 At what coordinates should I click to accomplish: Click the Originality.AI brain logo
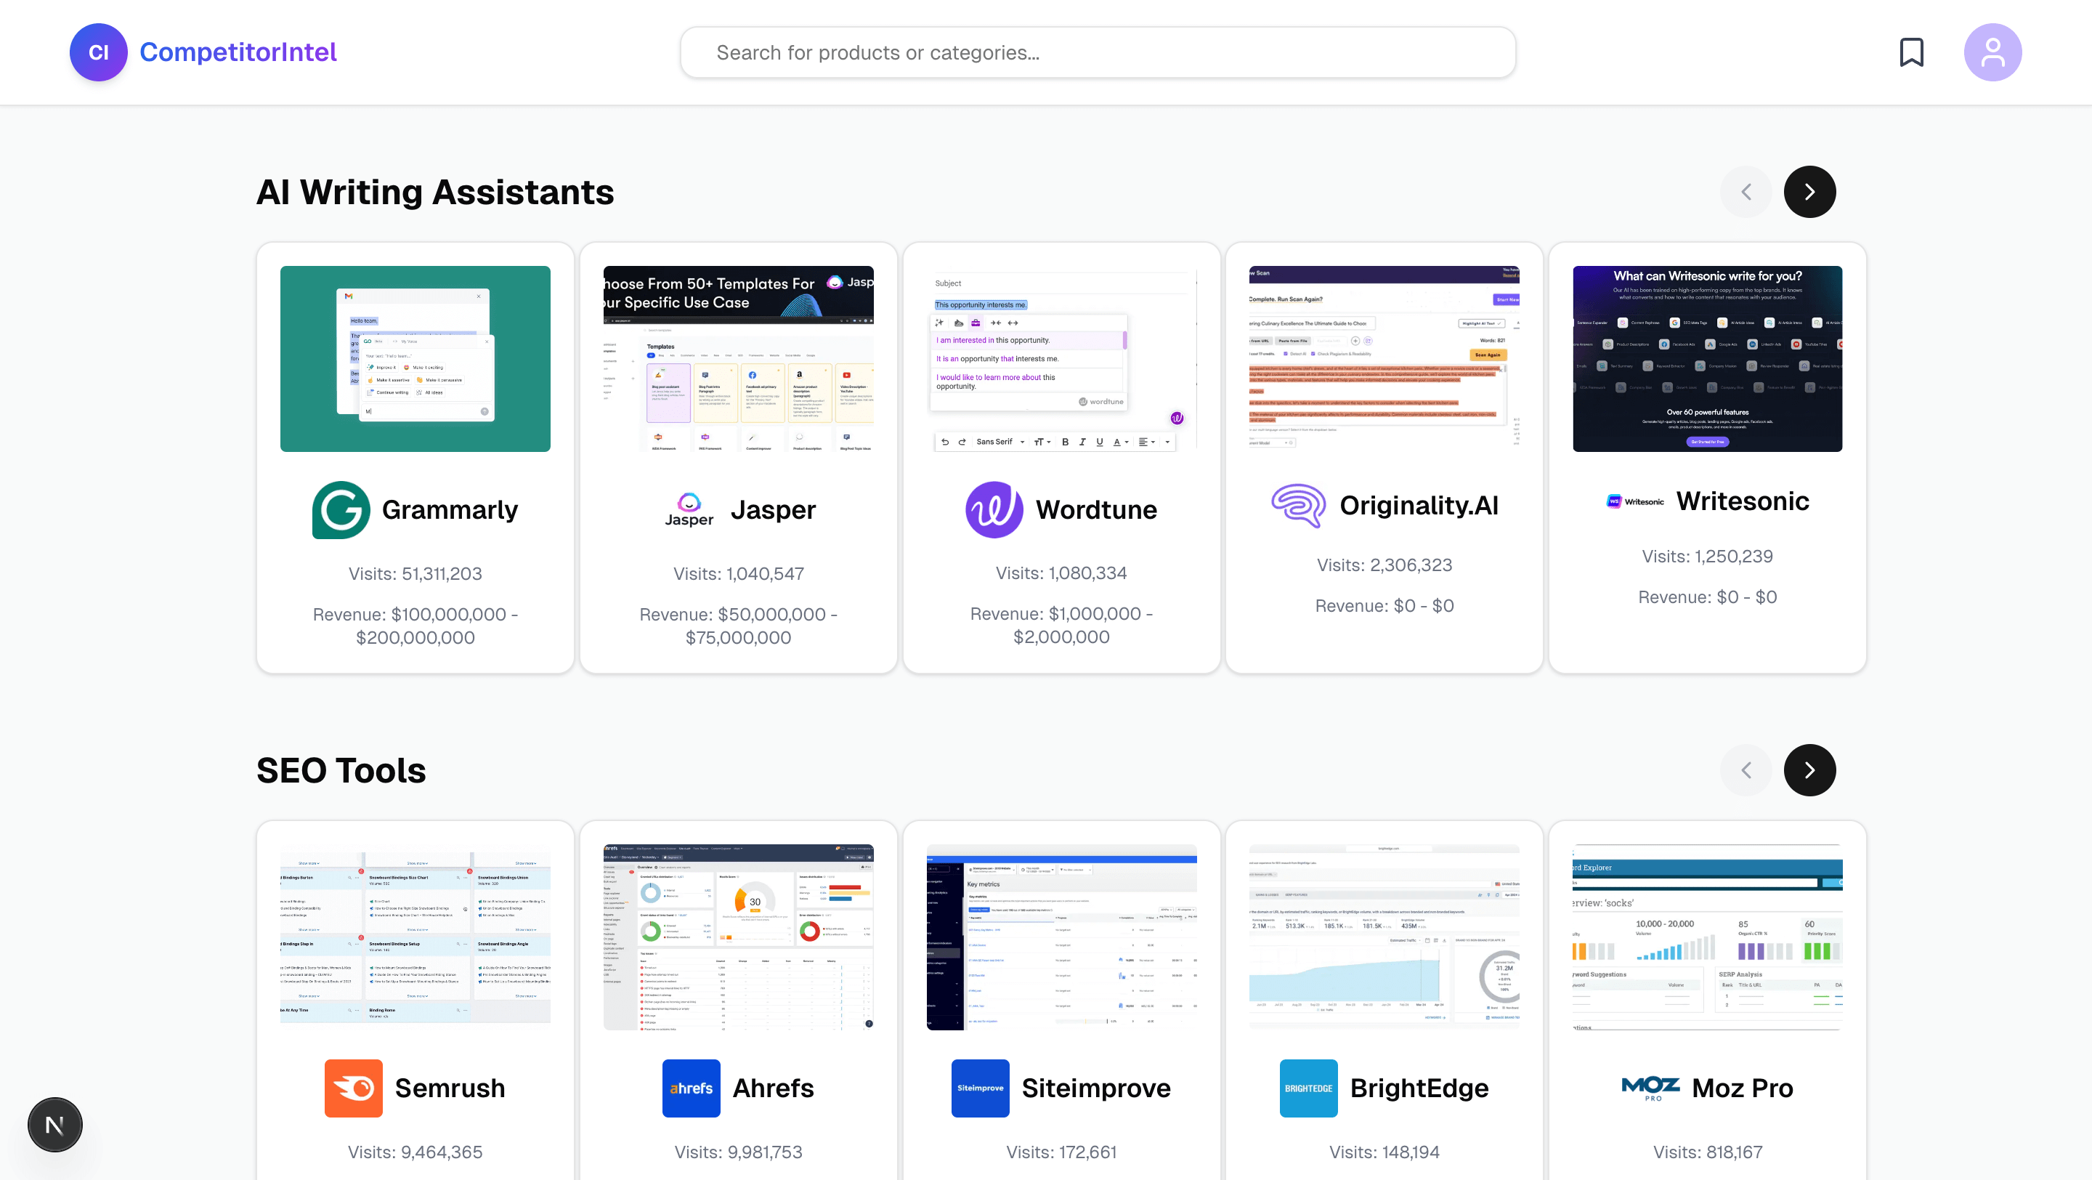coord(1299,505)
